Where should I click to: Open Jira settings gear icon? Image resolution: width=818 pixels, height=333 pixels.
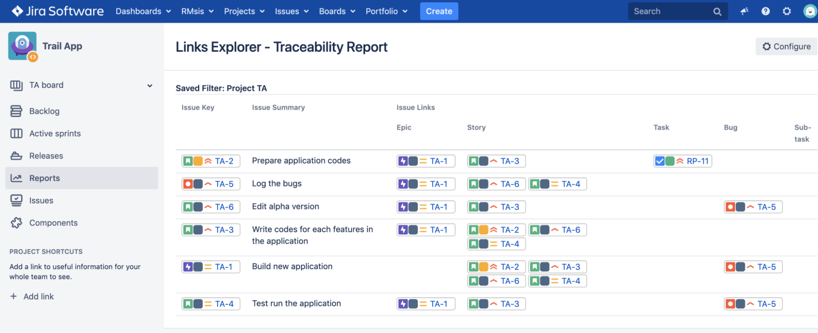click(787, 11)
